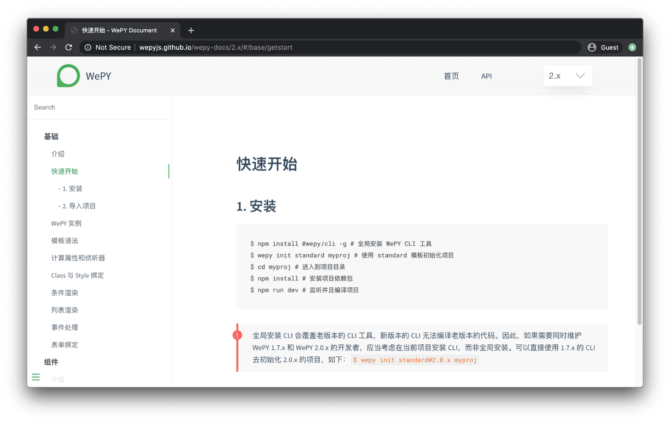Toggle the sidebar hamburger menu icon
The image size is (670, 423).
pos(36,377)
